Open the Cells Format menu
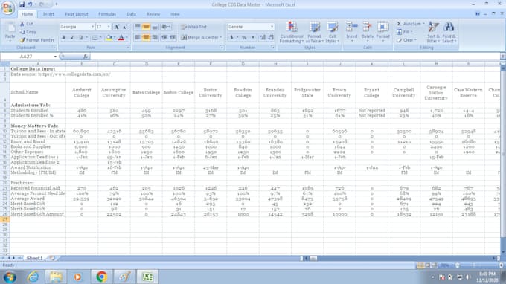506x284 pixels. point(382,32)
